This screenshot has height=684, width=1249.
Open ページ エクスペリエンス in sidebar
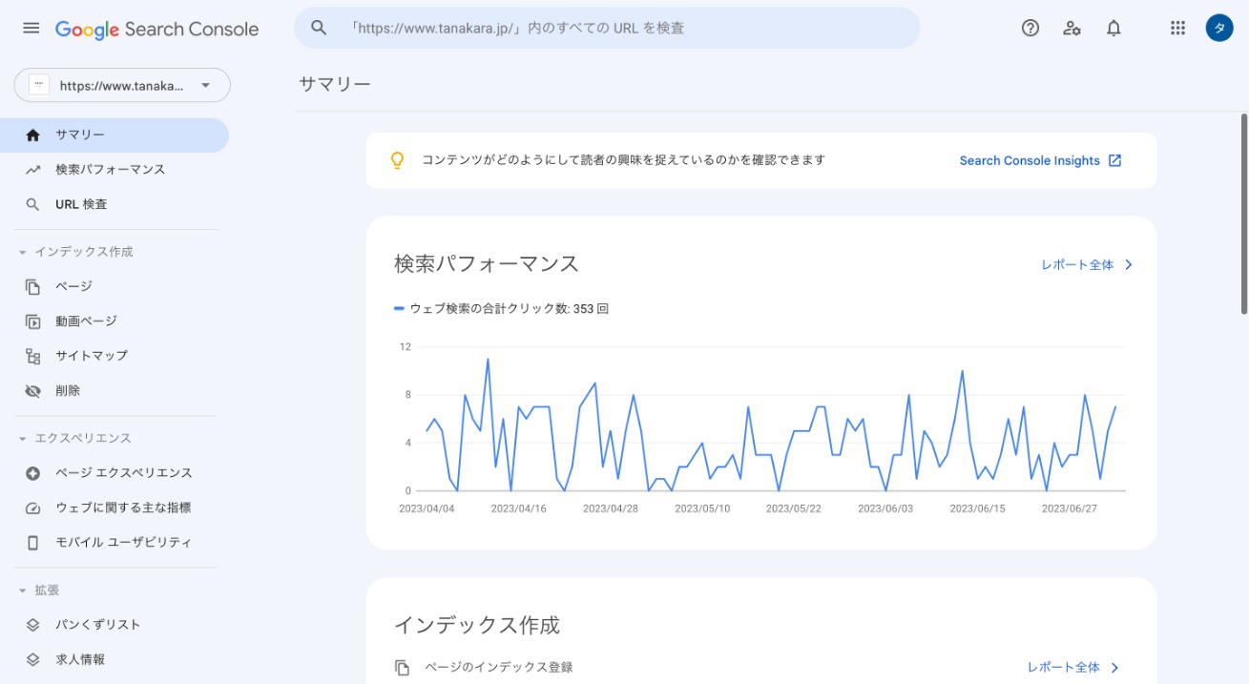point(114,473)
